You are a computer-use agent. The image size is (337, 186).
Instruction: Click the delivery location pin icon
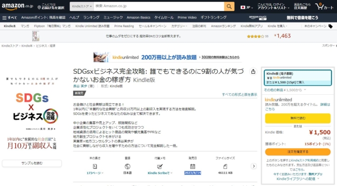39,8
